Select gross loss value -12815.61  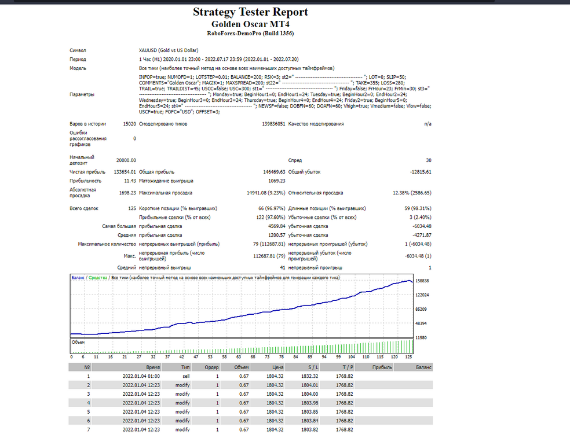tap(420, 172)
